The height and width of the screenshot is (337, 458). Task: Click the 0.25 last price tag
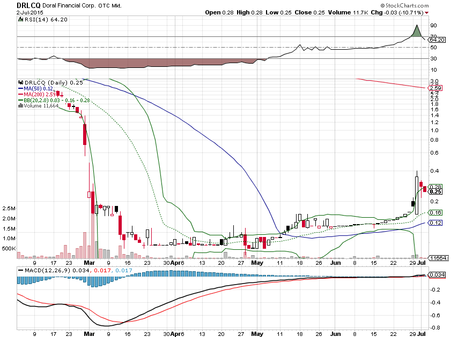click(x=435, y=192)
